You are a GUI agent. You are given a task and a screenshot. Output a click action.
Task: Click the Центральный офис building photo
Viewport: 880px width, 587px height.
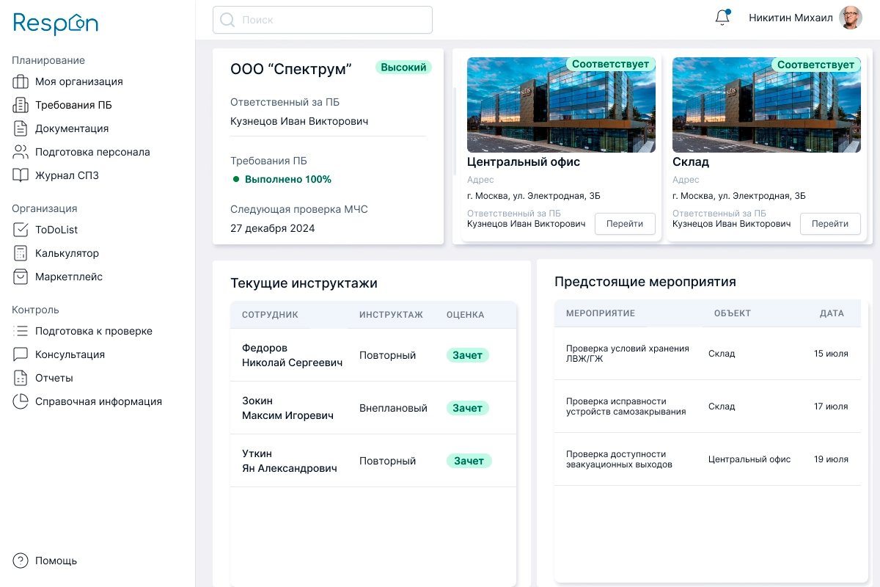coord(561,105)
